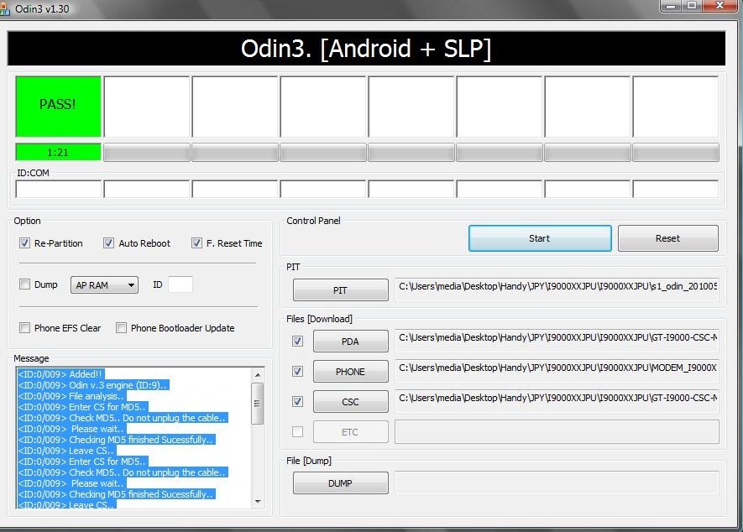Screen dimensions: 743x532
Task: Minimize the Odin3 window
Action: click(671, 6)
